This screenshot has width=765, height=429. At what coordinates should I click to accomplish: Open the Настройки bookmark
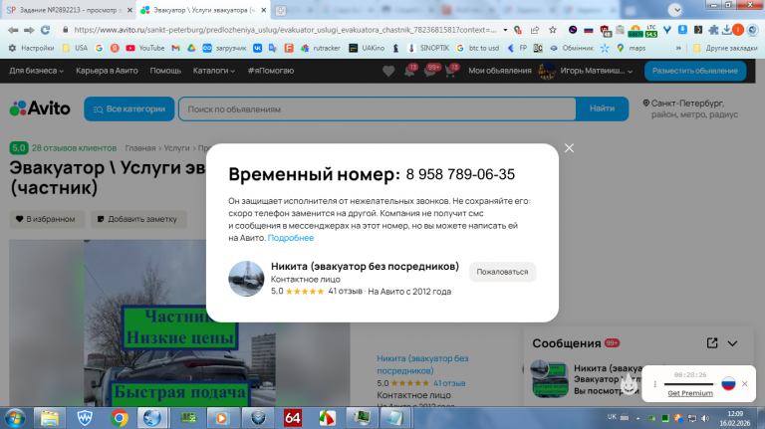[31, 48]
